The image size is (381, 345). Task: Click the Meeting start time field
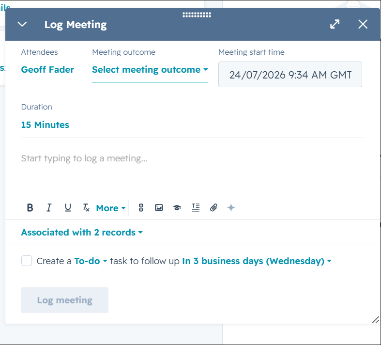[x=290, y=75]
